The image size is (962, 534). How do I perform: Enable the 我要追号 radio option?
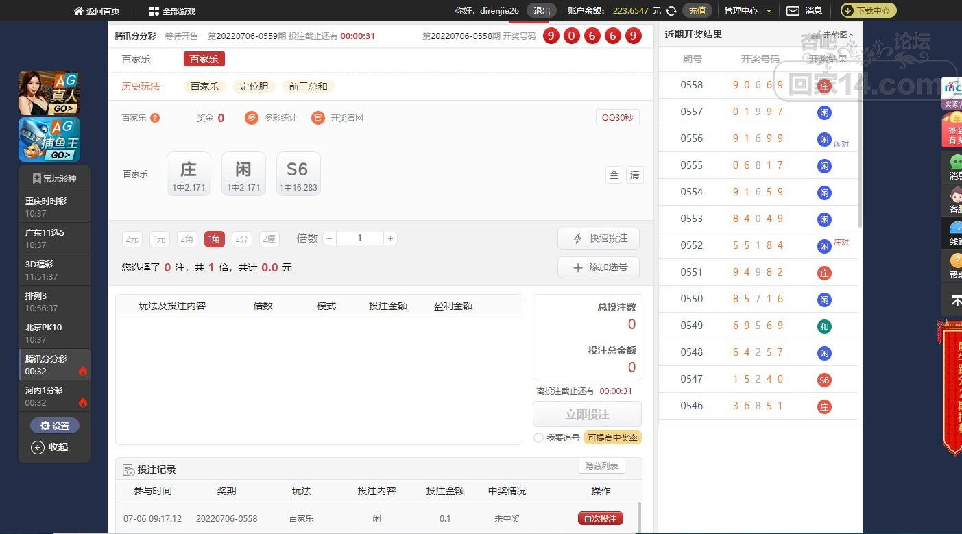[538, 437]
